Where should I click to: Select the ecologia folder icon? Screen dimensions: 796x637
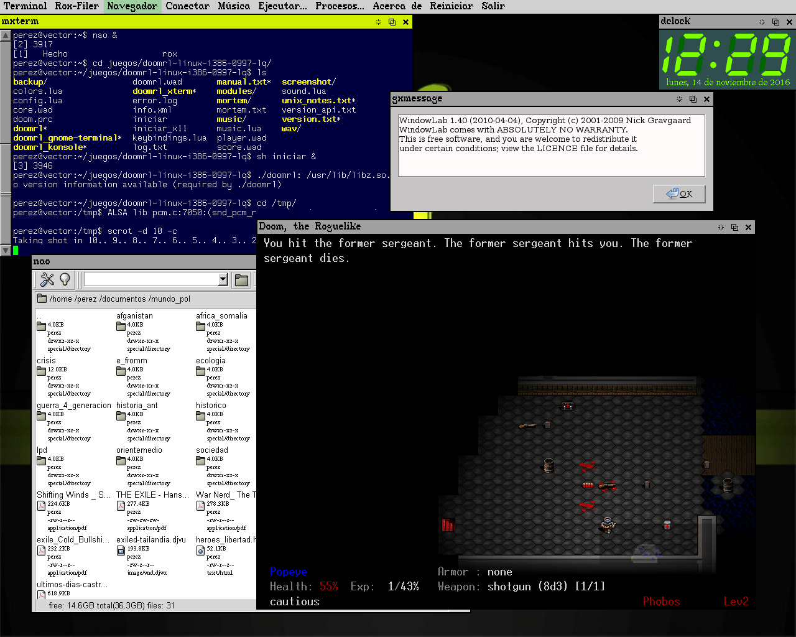click(x=200, y=371)
